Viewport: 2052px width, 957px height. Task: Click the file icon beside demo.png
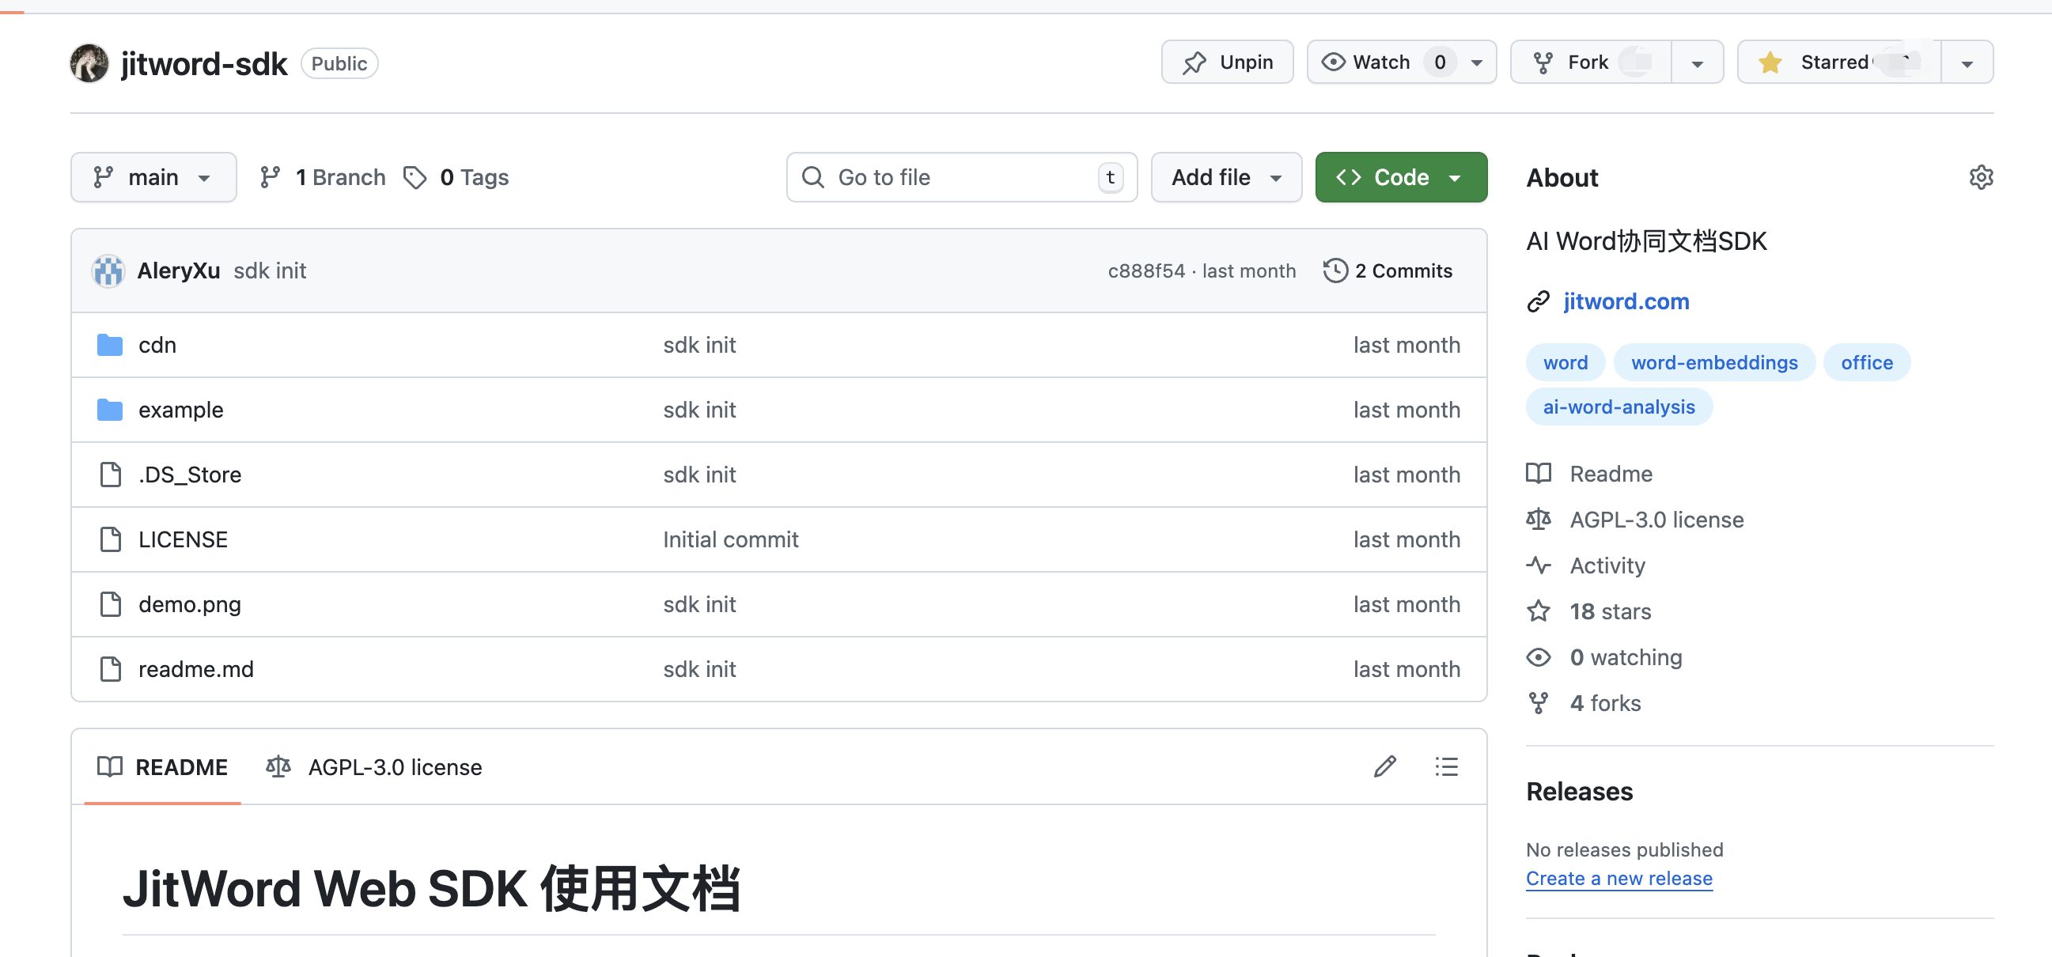(110, 604)
